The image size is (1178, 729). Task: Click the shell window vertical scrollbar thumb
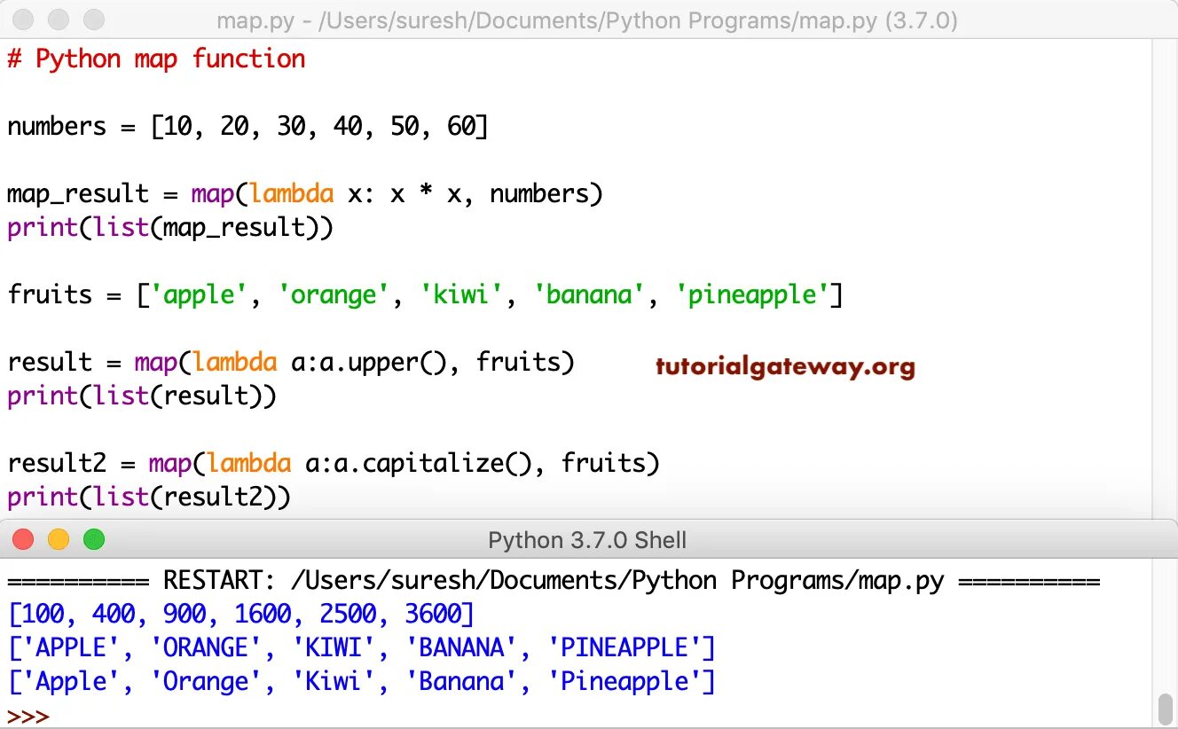point(1166,708)
